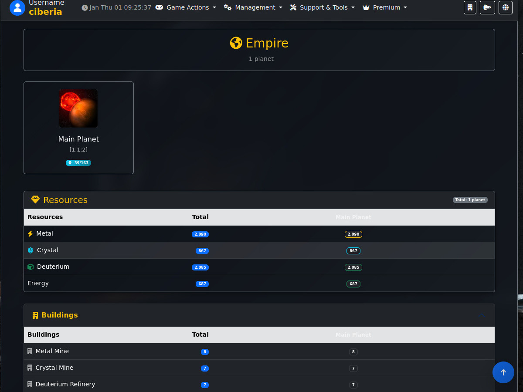Click the Metal Mine building icon
This screenshot has width=523, height=392.
coord(30,351)
